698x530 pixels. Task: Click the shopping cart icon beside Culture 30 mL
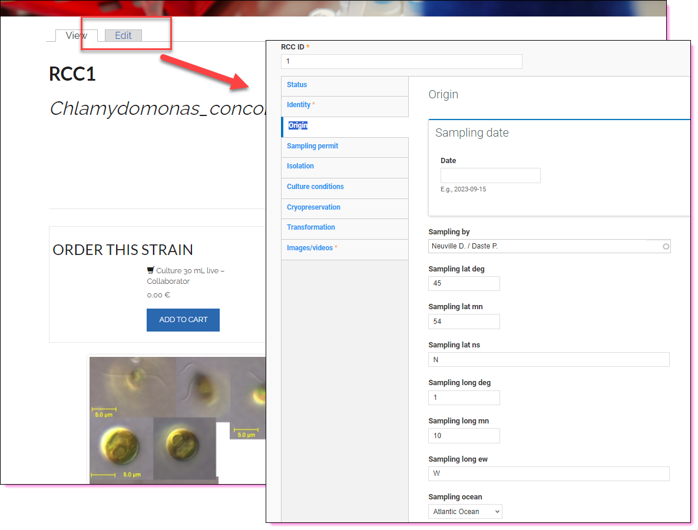(151, 271)
